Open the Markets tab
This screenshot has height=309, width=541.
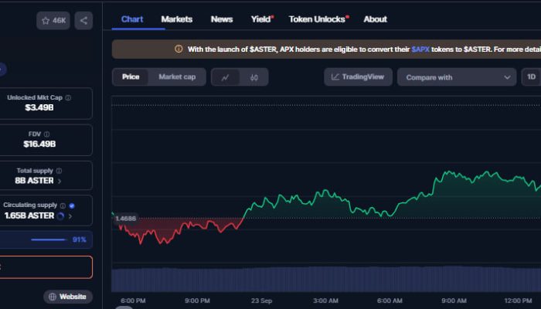[176, 19]
